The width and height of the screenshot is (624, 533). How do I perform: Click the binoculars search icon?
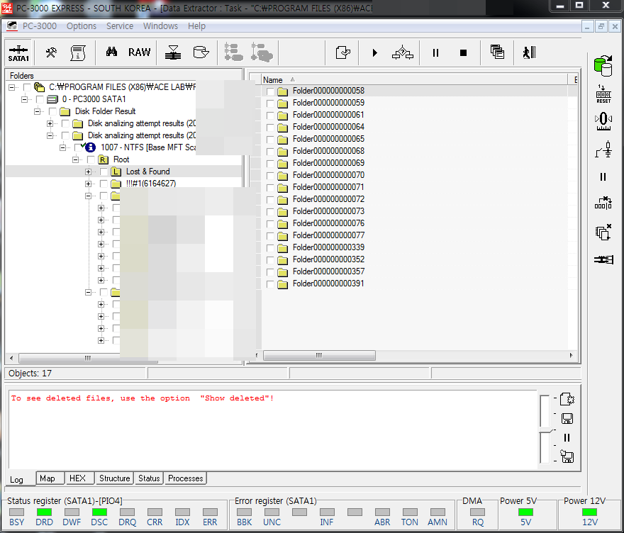tap(111, 52)
